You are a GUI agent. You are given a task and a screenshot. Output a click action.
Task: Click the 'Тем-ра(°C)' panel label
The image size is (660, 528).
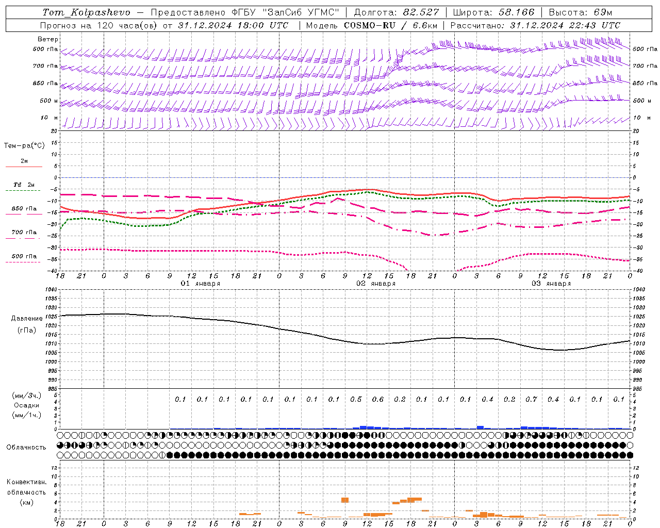pos(24,146)
